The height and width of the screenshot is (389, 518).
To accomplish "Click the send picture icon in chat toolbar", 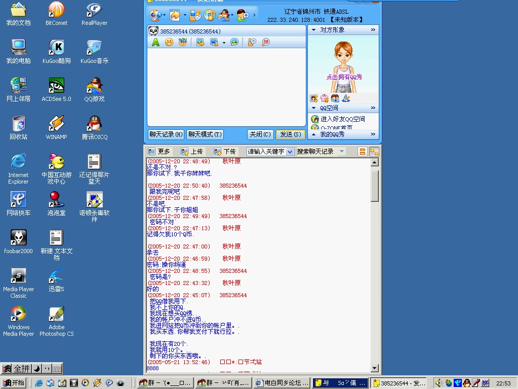I will [201, 43].
